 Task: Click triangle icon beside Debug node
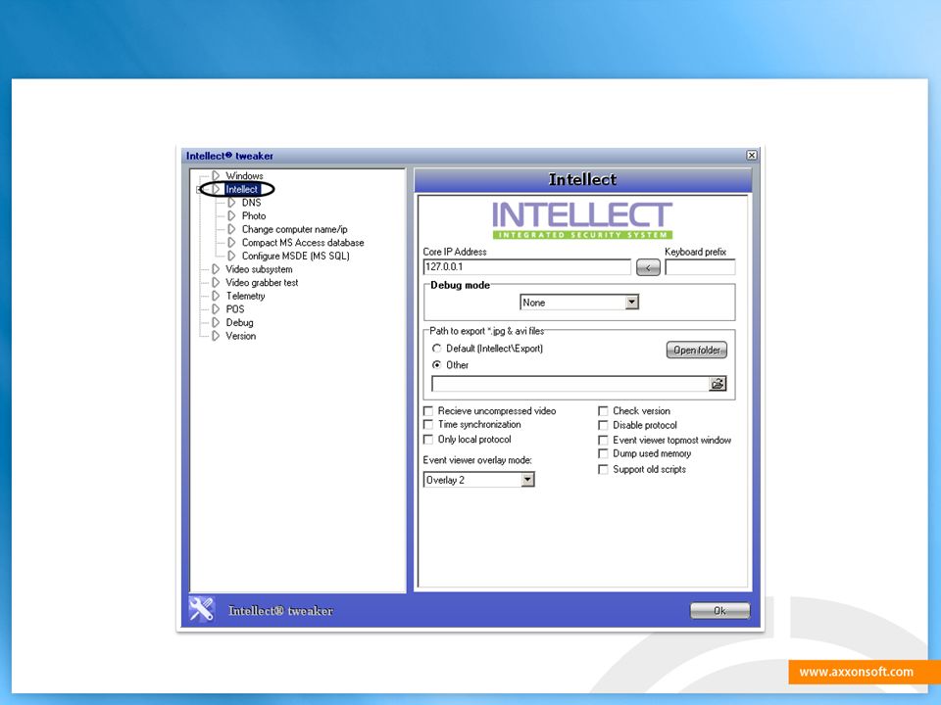coord(216,322)
